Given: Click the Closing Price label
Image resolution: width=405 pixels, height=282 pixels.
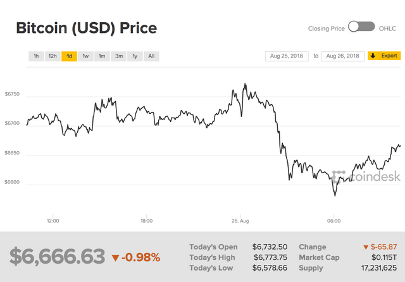Looking at the screenshot, I should click(327, 28).
